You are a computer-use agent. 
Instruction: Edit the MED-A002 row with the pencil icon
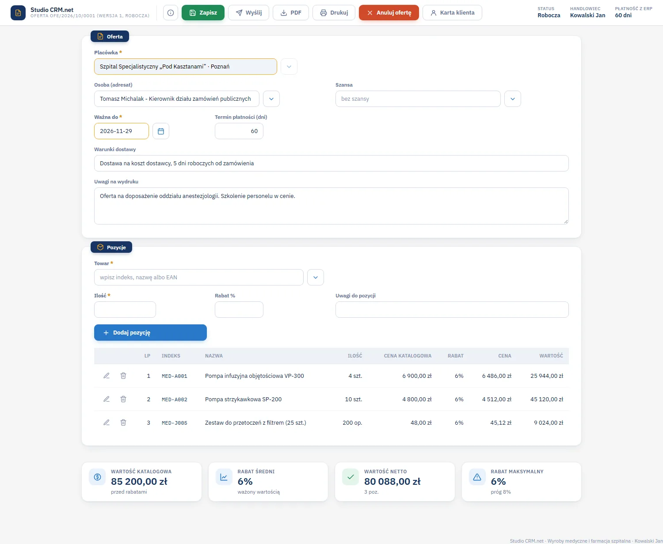click(107, 399)
